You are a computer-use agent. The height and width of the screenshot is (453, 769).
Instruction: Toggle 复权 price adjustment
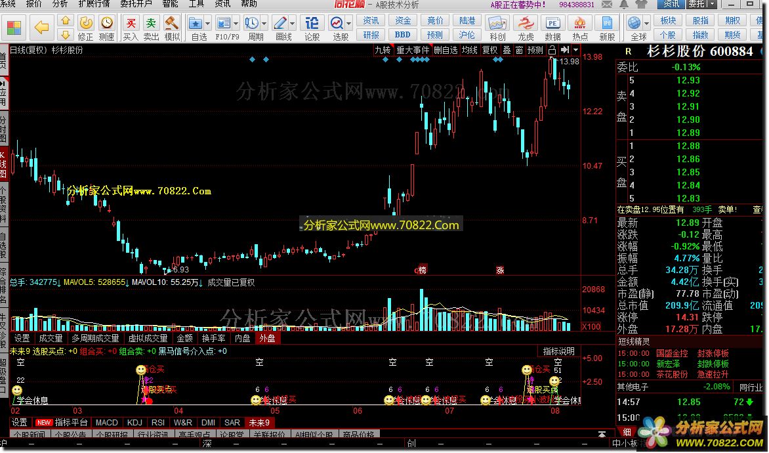click(x=489, y=50)
